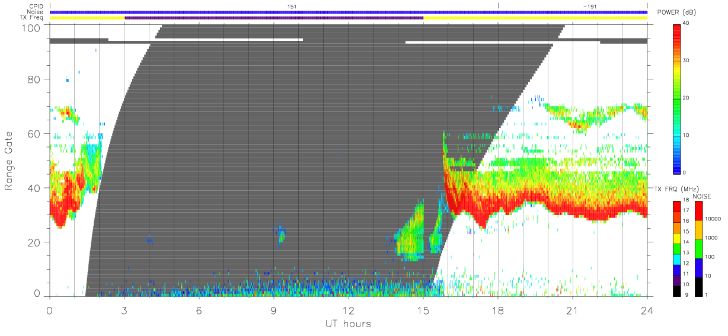
Task: Click Range Gate tick 60
Action: tap(35, 134)
